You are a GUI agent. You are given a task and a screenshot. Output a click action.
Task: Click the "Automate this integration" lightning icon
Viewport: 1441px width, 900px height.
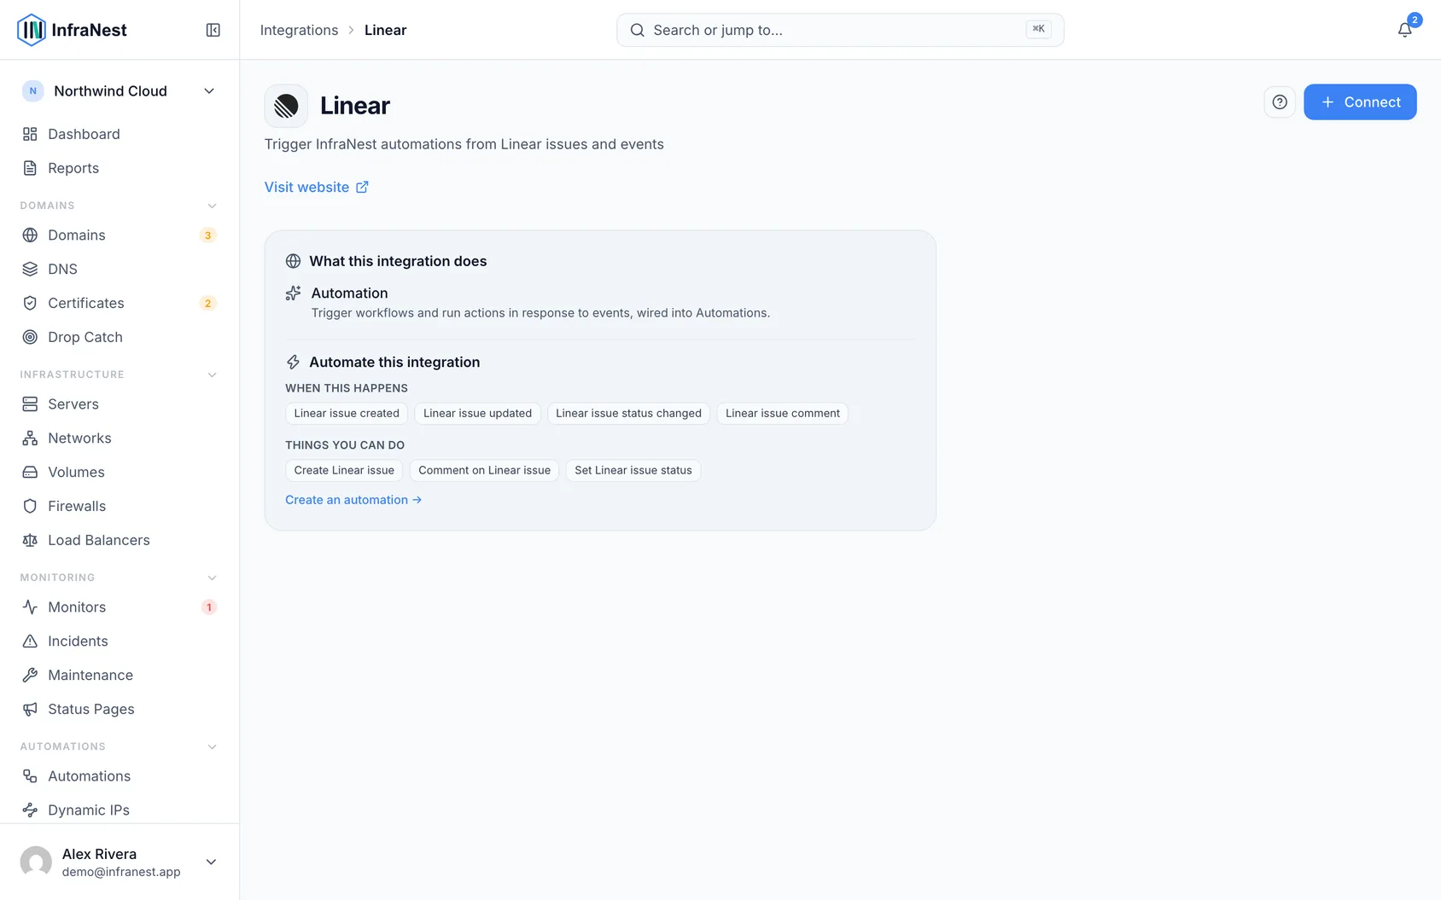click(x=293, y=363)
